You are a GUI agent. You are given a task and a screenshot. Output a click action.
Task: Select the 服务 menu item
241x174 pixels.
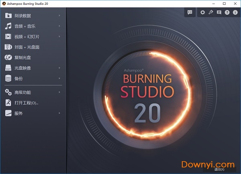(x=33, y=113)
